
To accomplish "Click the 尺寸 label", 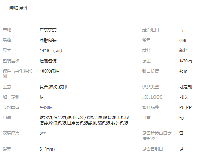I will coord(7,50).
